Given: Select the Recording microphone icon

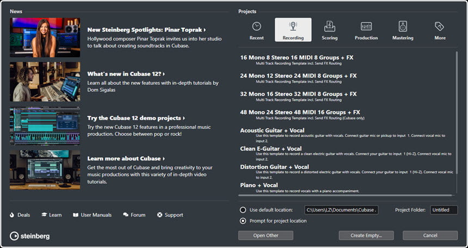Looking at the screenshot, I should click(x=293, y=26).
